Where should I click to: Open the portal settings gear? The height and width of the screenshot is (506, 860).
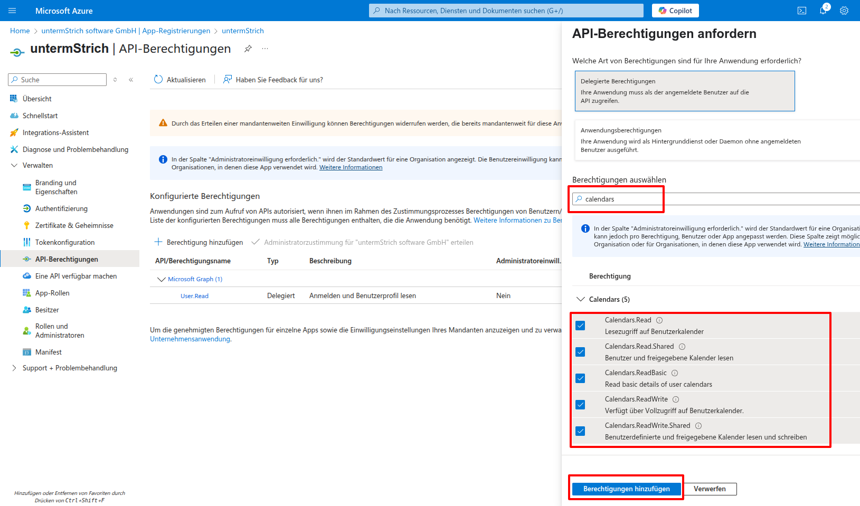(844, 11)
